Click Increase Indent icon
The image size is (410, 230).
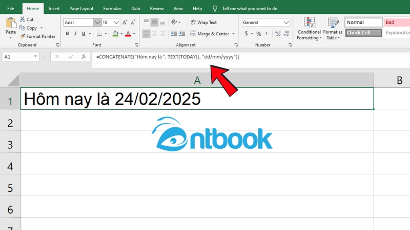coord(182,33)
